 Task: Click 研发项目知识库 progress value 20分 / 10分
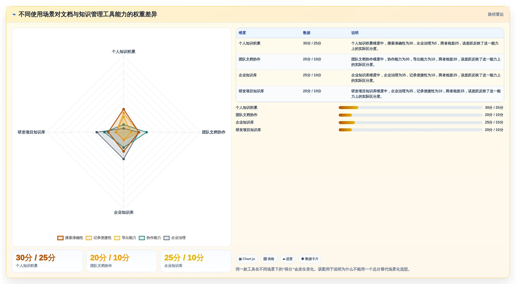click(494, 130)
